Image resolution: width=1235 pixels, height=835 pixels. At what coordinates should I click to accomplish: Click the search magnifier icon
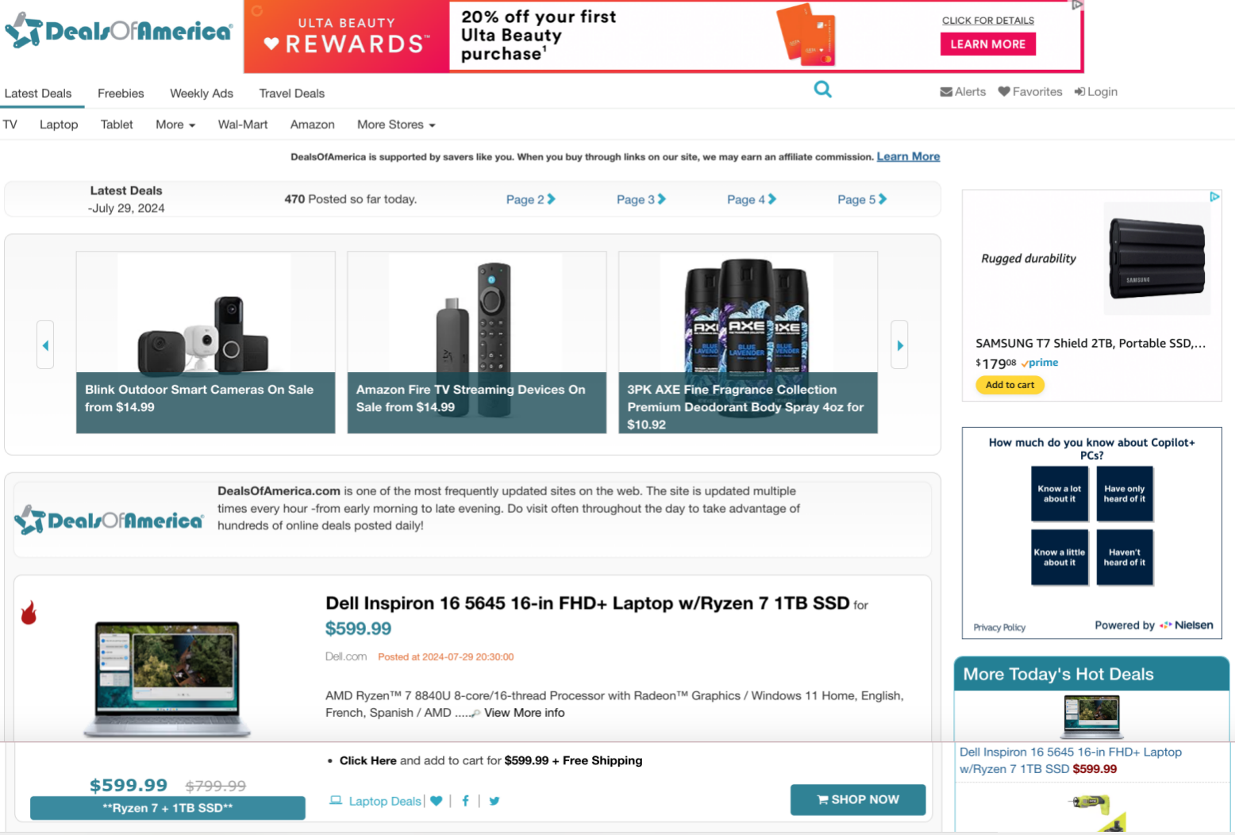pyautogui.click(x=822, y=89)
